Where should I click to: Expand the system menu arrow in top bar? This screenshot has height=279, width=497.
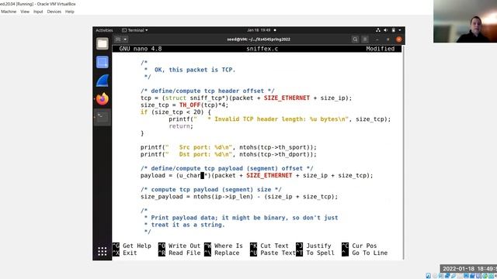tap(400, 30)
